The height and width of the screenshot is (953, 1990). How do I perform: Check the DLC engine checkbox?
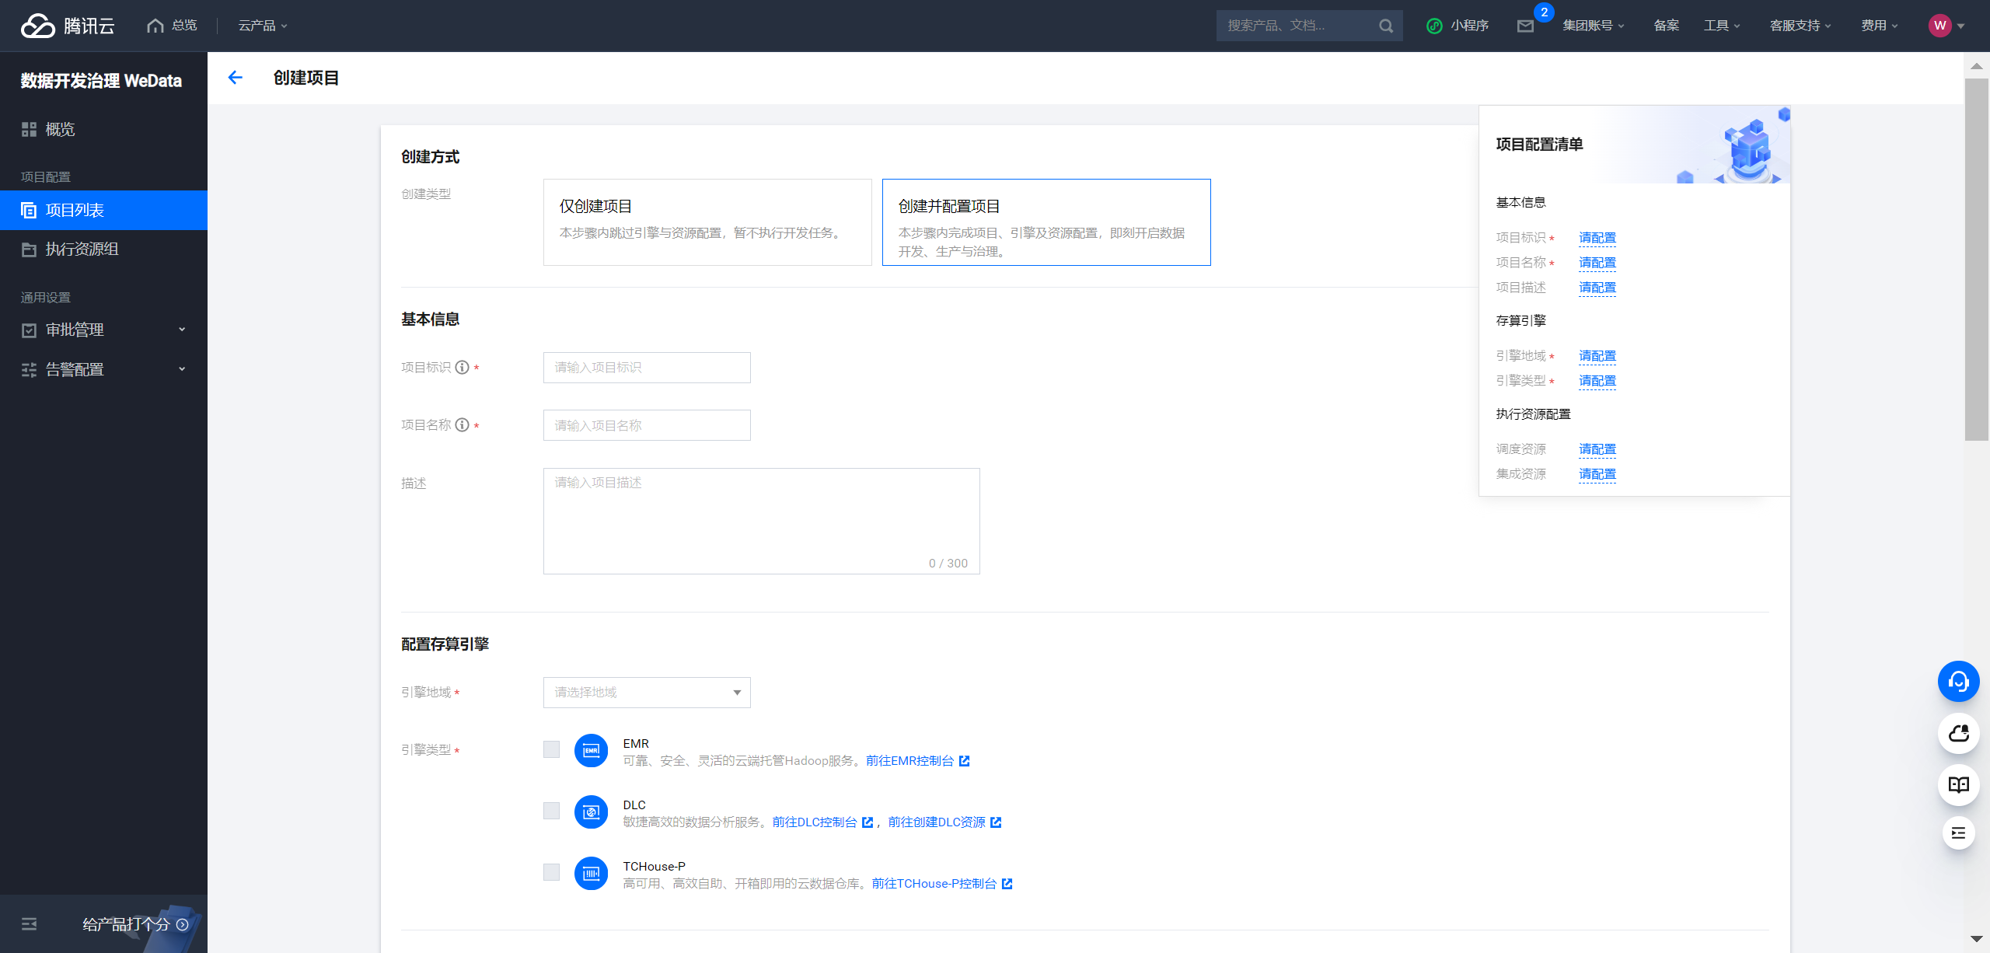pos(551,811)
